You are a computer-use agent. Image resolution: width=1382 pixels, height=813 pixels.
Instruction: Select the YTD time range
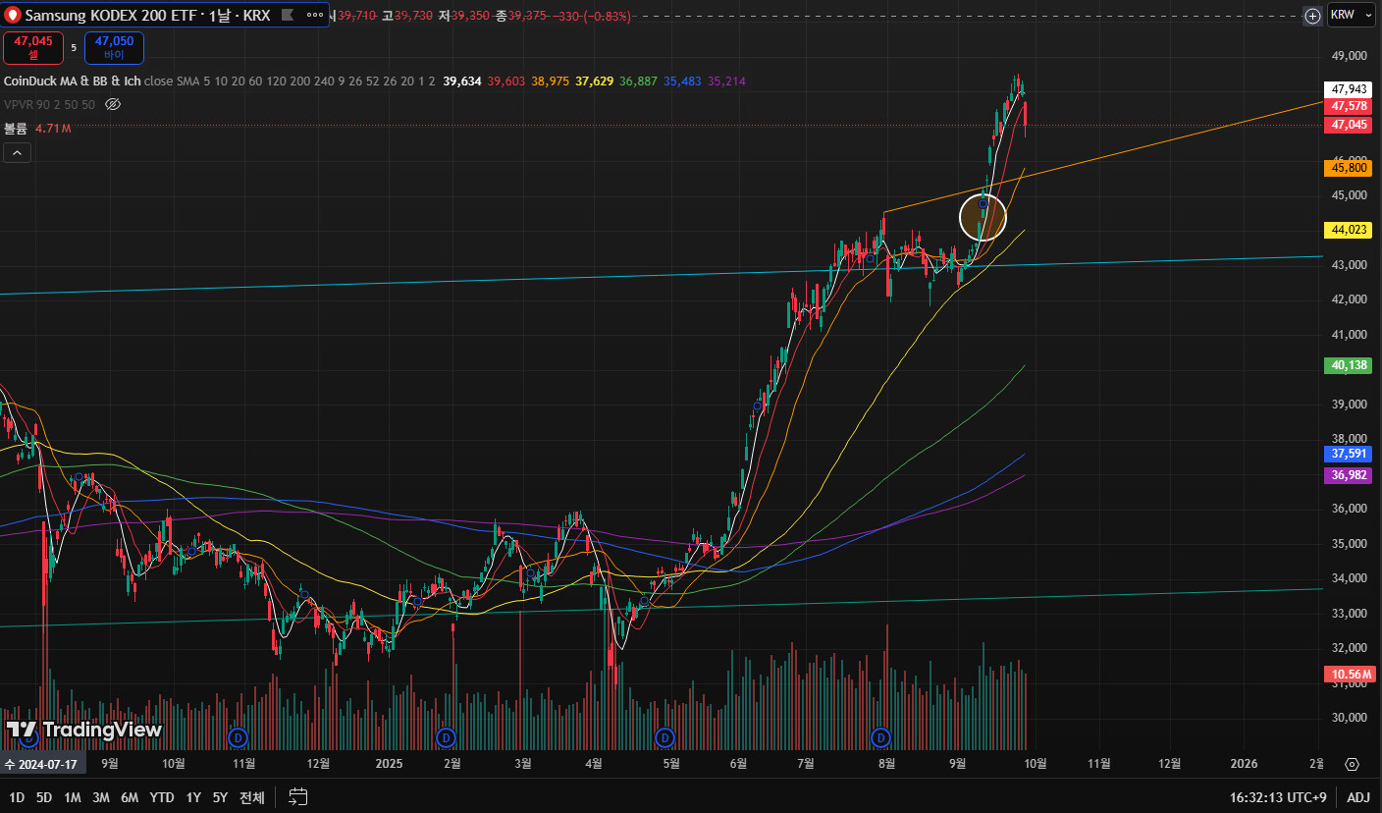point(162,797)
